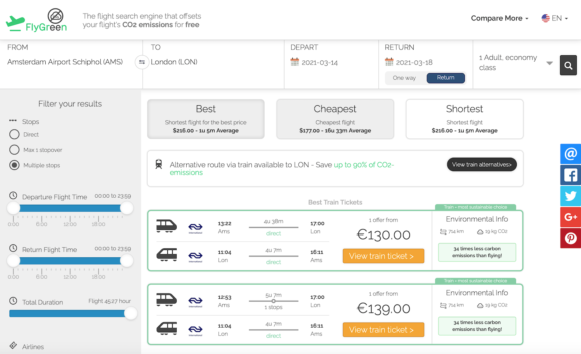Viewport: 581px width, 354px height.
Task: Click the search magnifier button
Action: coord(568,65)
